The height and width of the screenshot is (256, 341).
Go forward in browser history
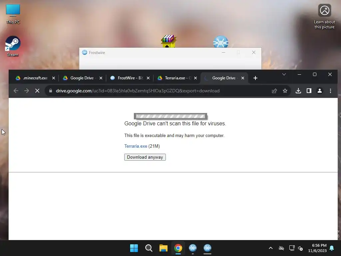pos(27,91)
